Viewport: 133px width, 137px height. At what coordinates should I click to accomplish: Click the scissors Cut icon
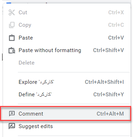[x=12, y=12]
